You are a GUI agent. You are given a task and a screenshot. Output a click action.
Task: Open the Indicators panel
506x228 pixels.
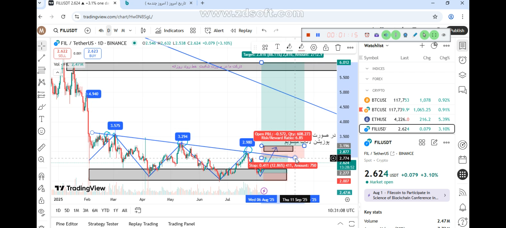point(170,31)
